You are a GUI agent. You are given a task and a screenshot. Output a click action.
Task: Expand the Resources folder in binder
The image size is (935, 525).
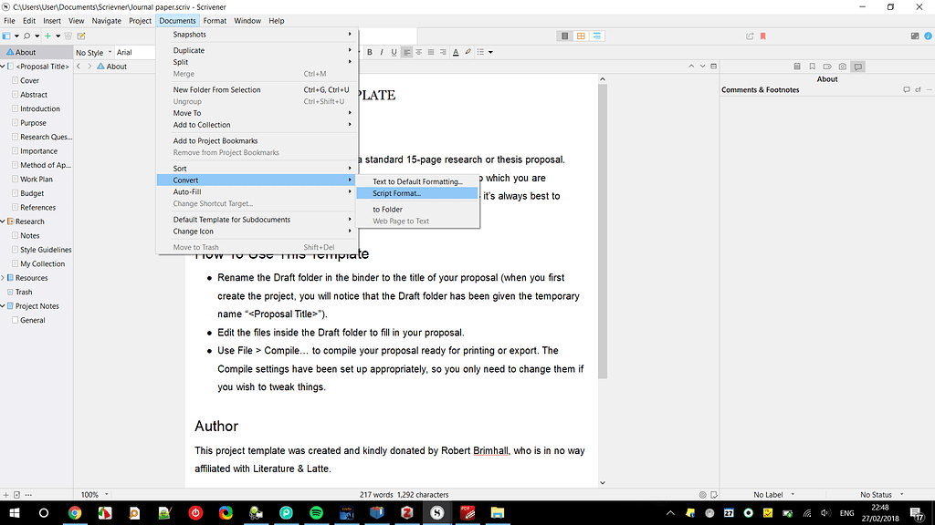[3, 278]
